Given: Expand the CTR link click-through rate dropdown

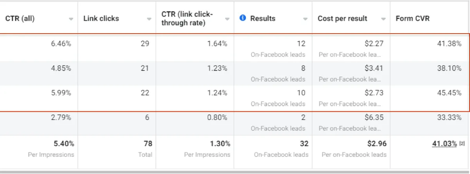Looking at the screenshot, I should point(228,19).
